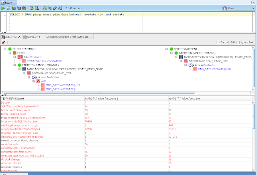The width and height of the screenshot is (257, 175).
Task: Click the Run Script toolbar icon
Action: [8, 8]
